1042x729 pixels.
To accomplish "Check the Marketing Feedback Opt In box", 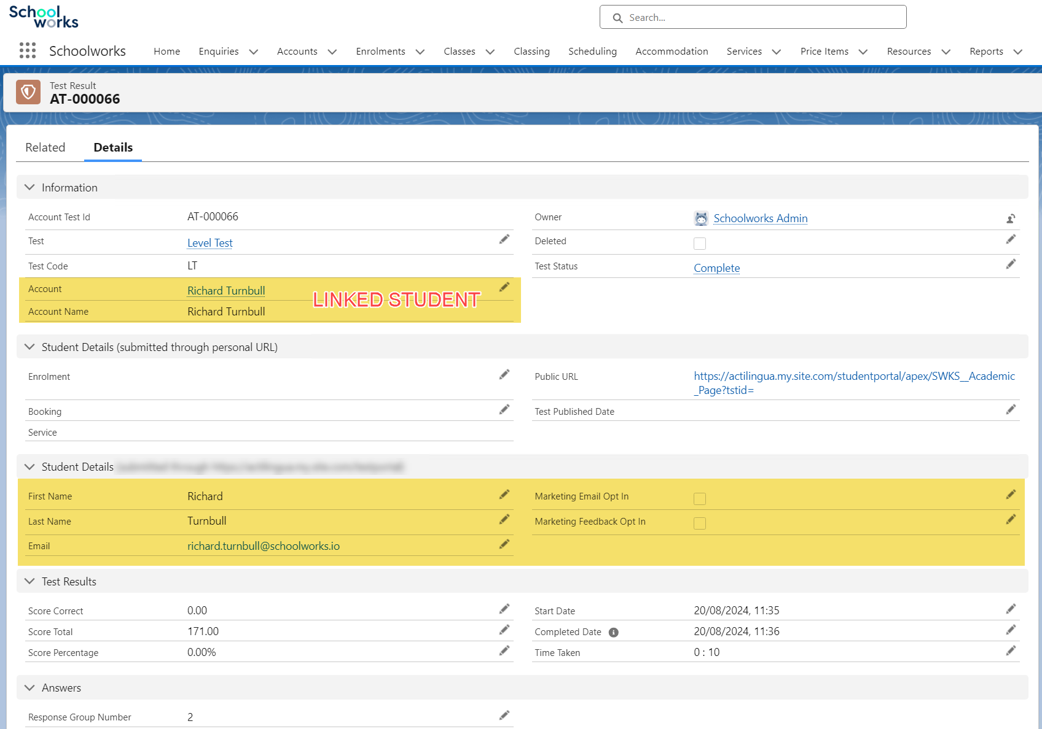I will [x=700, y=523].
